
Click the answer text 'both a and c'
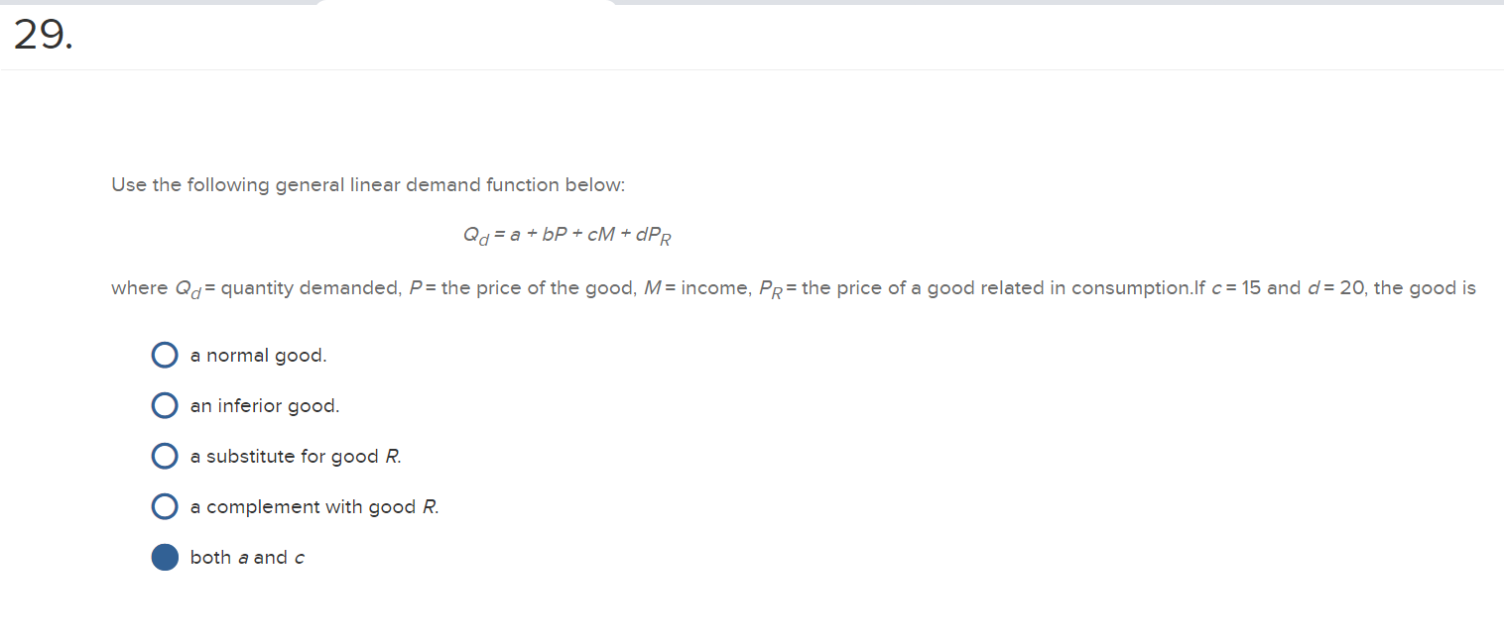tap(246, 557)
